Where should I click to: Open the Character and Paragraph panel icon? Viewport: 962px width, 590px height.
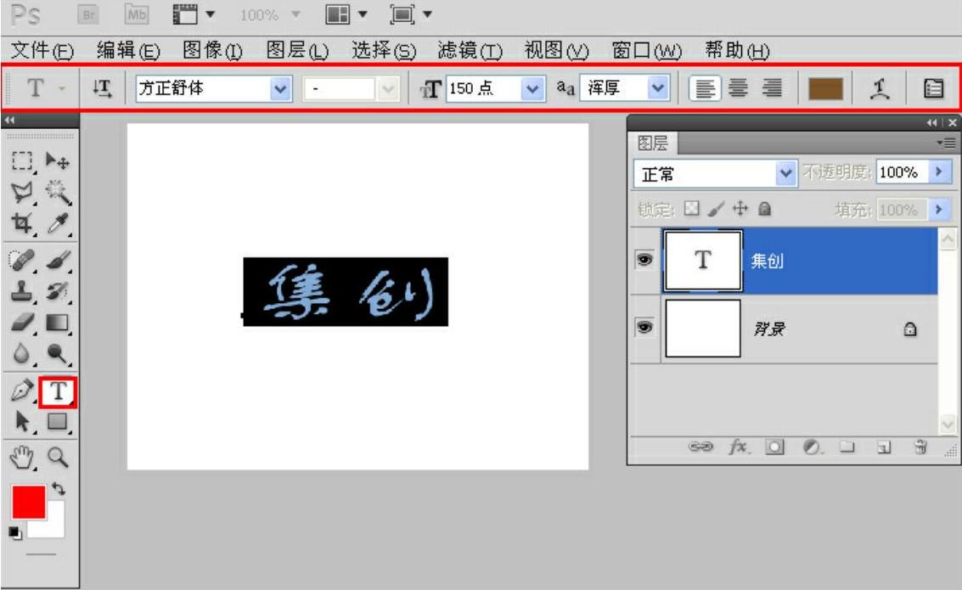click(933, 88)
